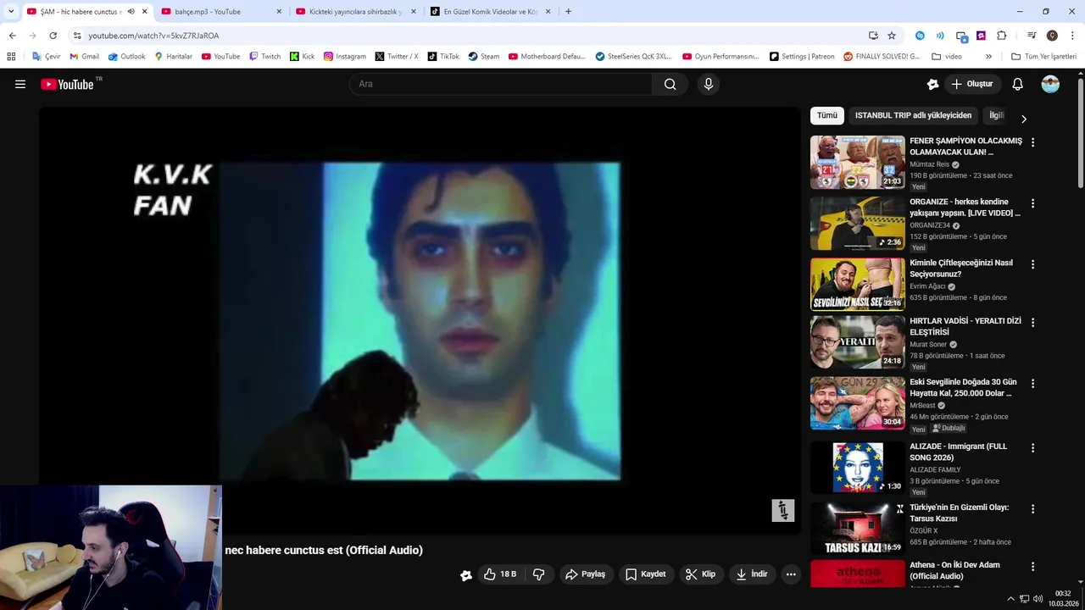Open the account avatar menu in YouTube
Screen dimensions: 1085x610
click(1050, 84)
